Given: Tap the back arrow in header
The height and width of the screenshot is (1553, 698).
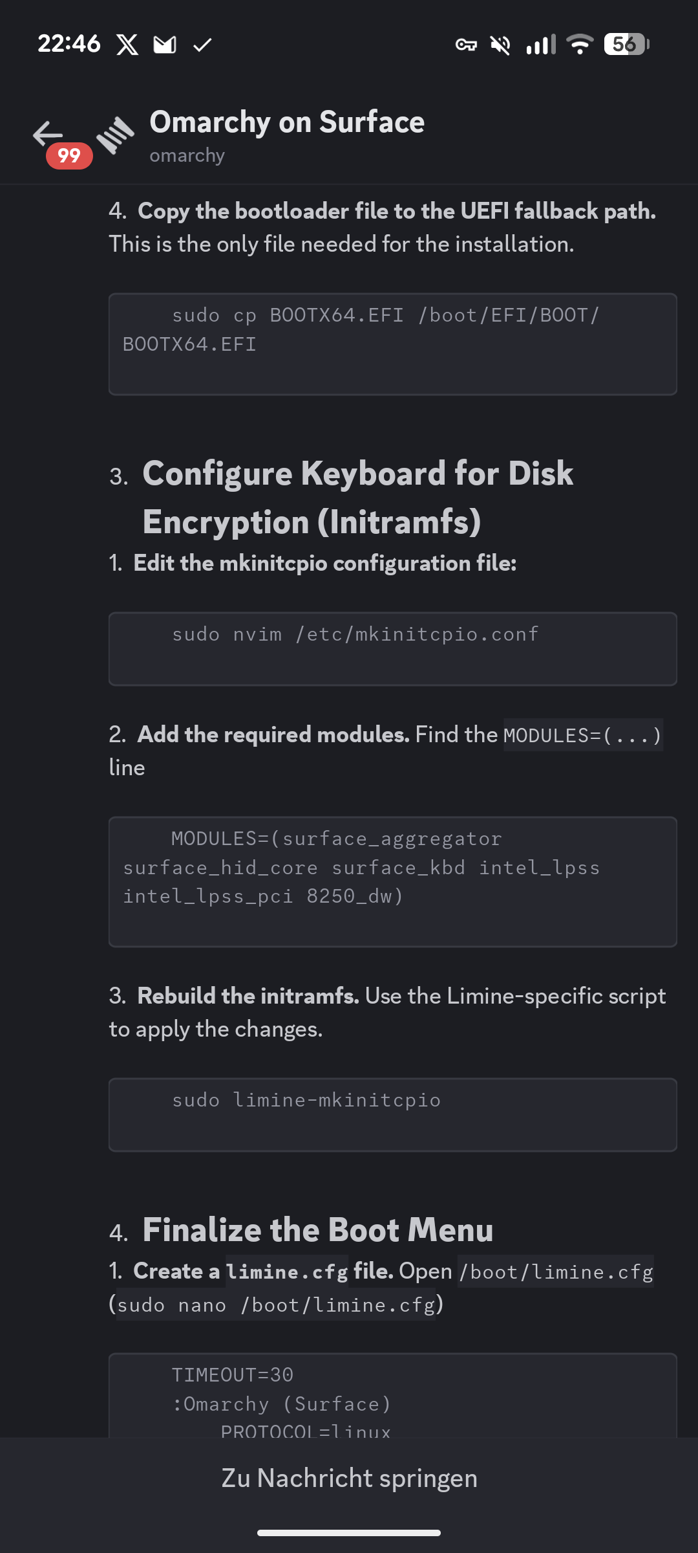Looking at the screenshot, I should click(48, 133).
